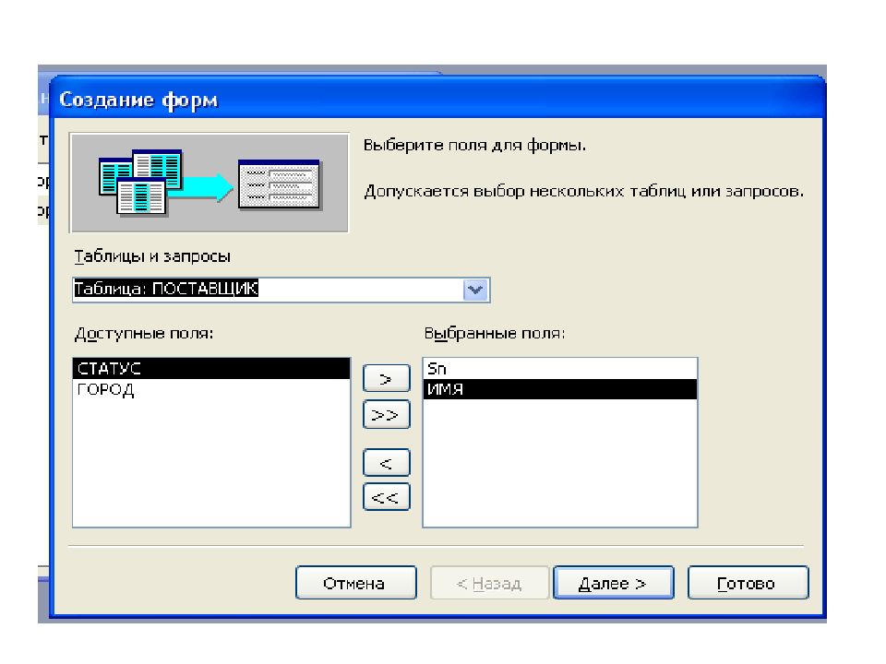This screenshot has height=664, width=886.
Task: Click empty area in available fields list
Action: click(210, 470)
